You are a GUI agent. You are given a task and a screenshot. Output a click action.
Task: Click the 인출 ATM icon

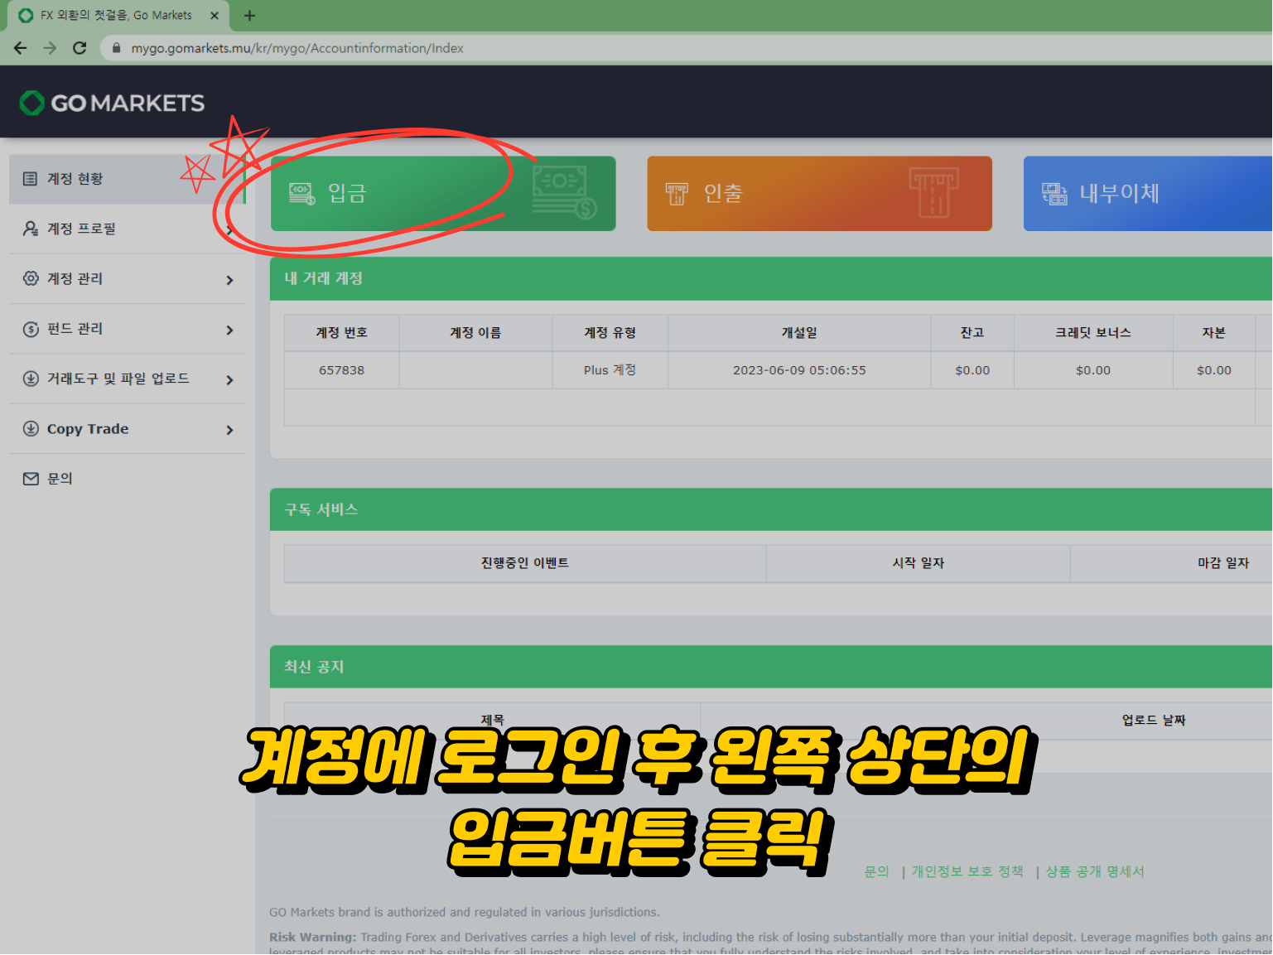click(x=677, y=194)
